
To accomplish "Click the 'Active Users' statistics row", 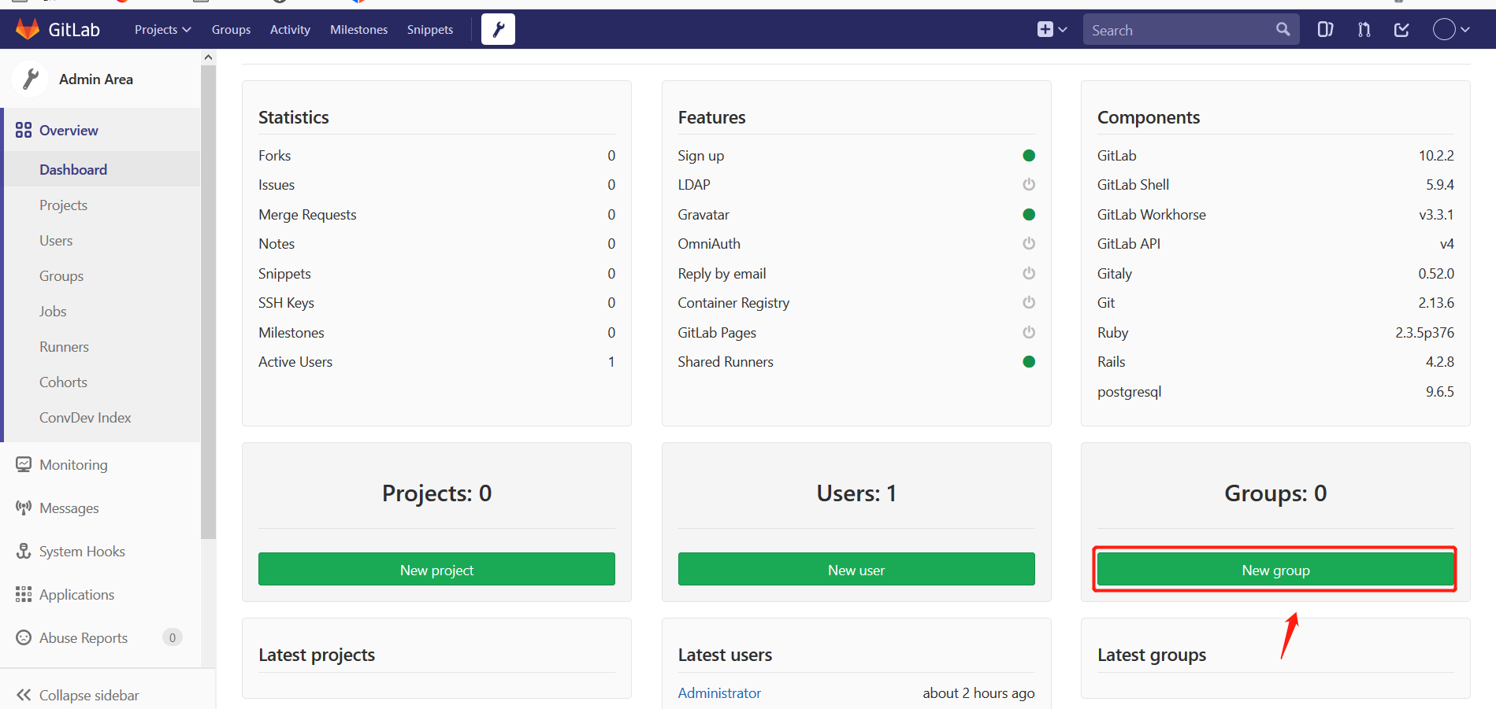I will coord(436,361).
